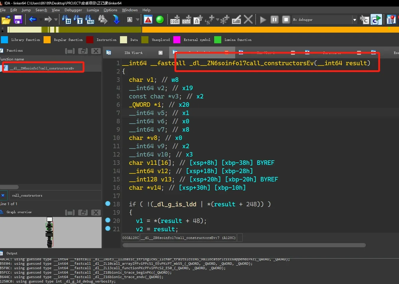Open the Jump menu

26,10
